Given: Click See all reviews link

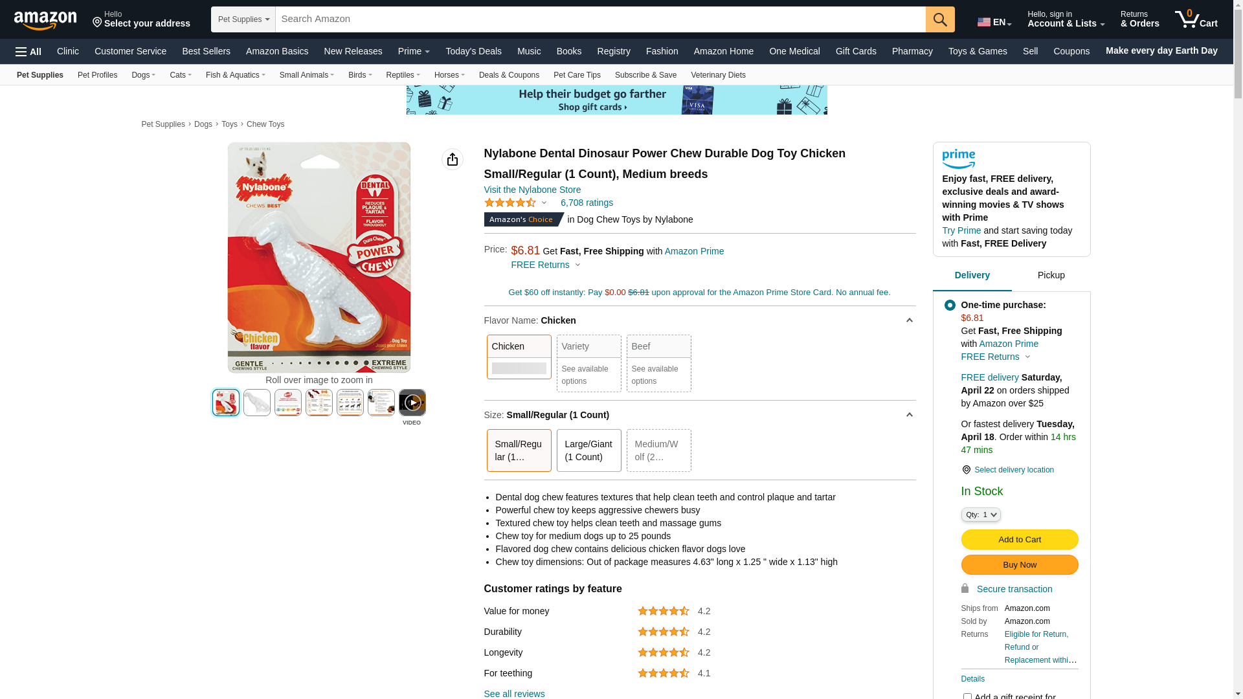Looking at the screenshot, I should (x=514, y=694).
